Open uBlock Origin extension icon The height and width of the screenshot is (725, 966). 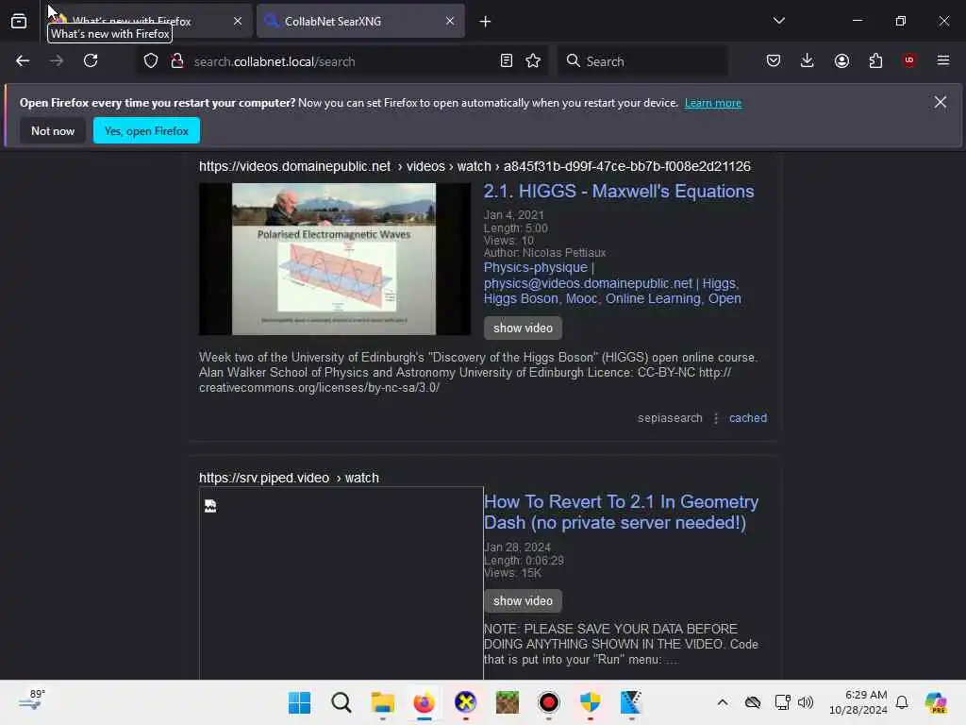(908, 60)
